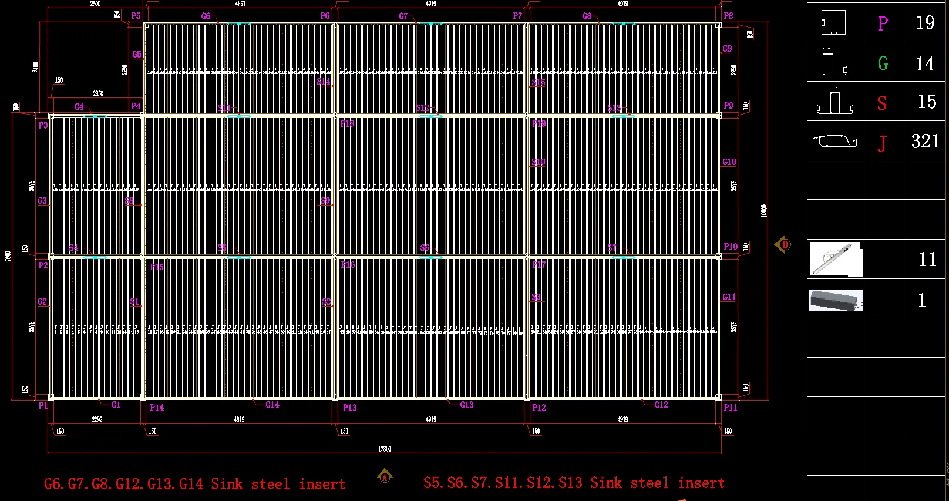Click post label P16
Screen dimensions: 949x501
coord(348,264)
